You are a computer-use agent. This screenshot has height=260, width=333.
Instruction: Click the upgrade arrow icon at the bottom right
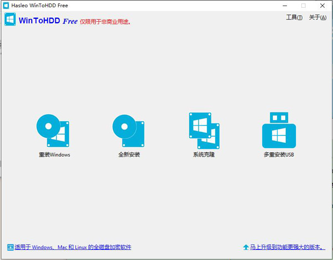click(246, 247)
